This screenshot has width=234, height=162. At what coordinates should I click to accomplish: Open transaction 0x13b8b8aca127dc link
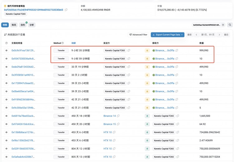coord(23,132)
